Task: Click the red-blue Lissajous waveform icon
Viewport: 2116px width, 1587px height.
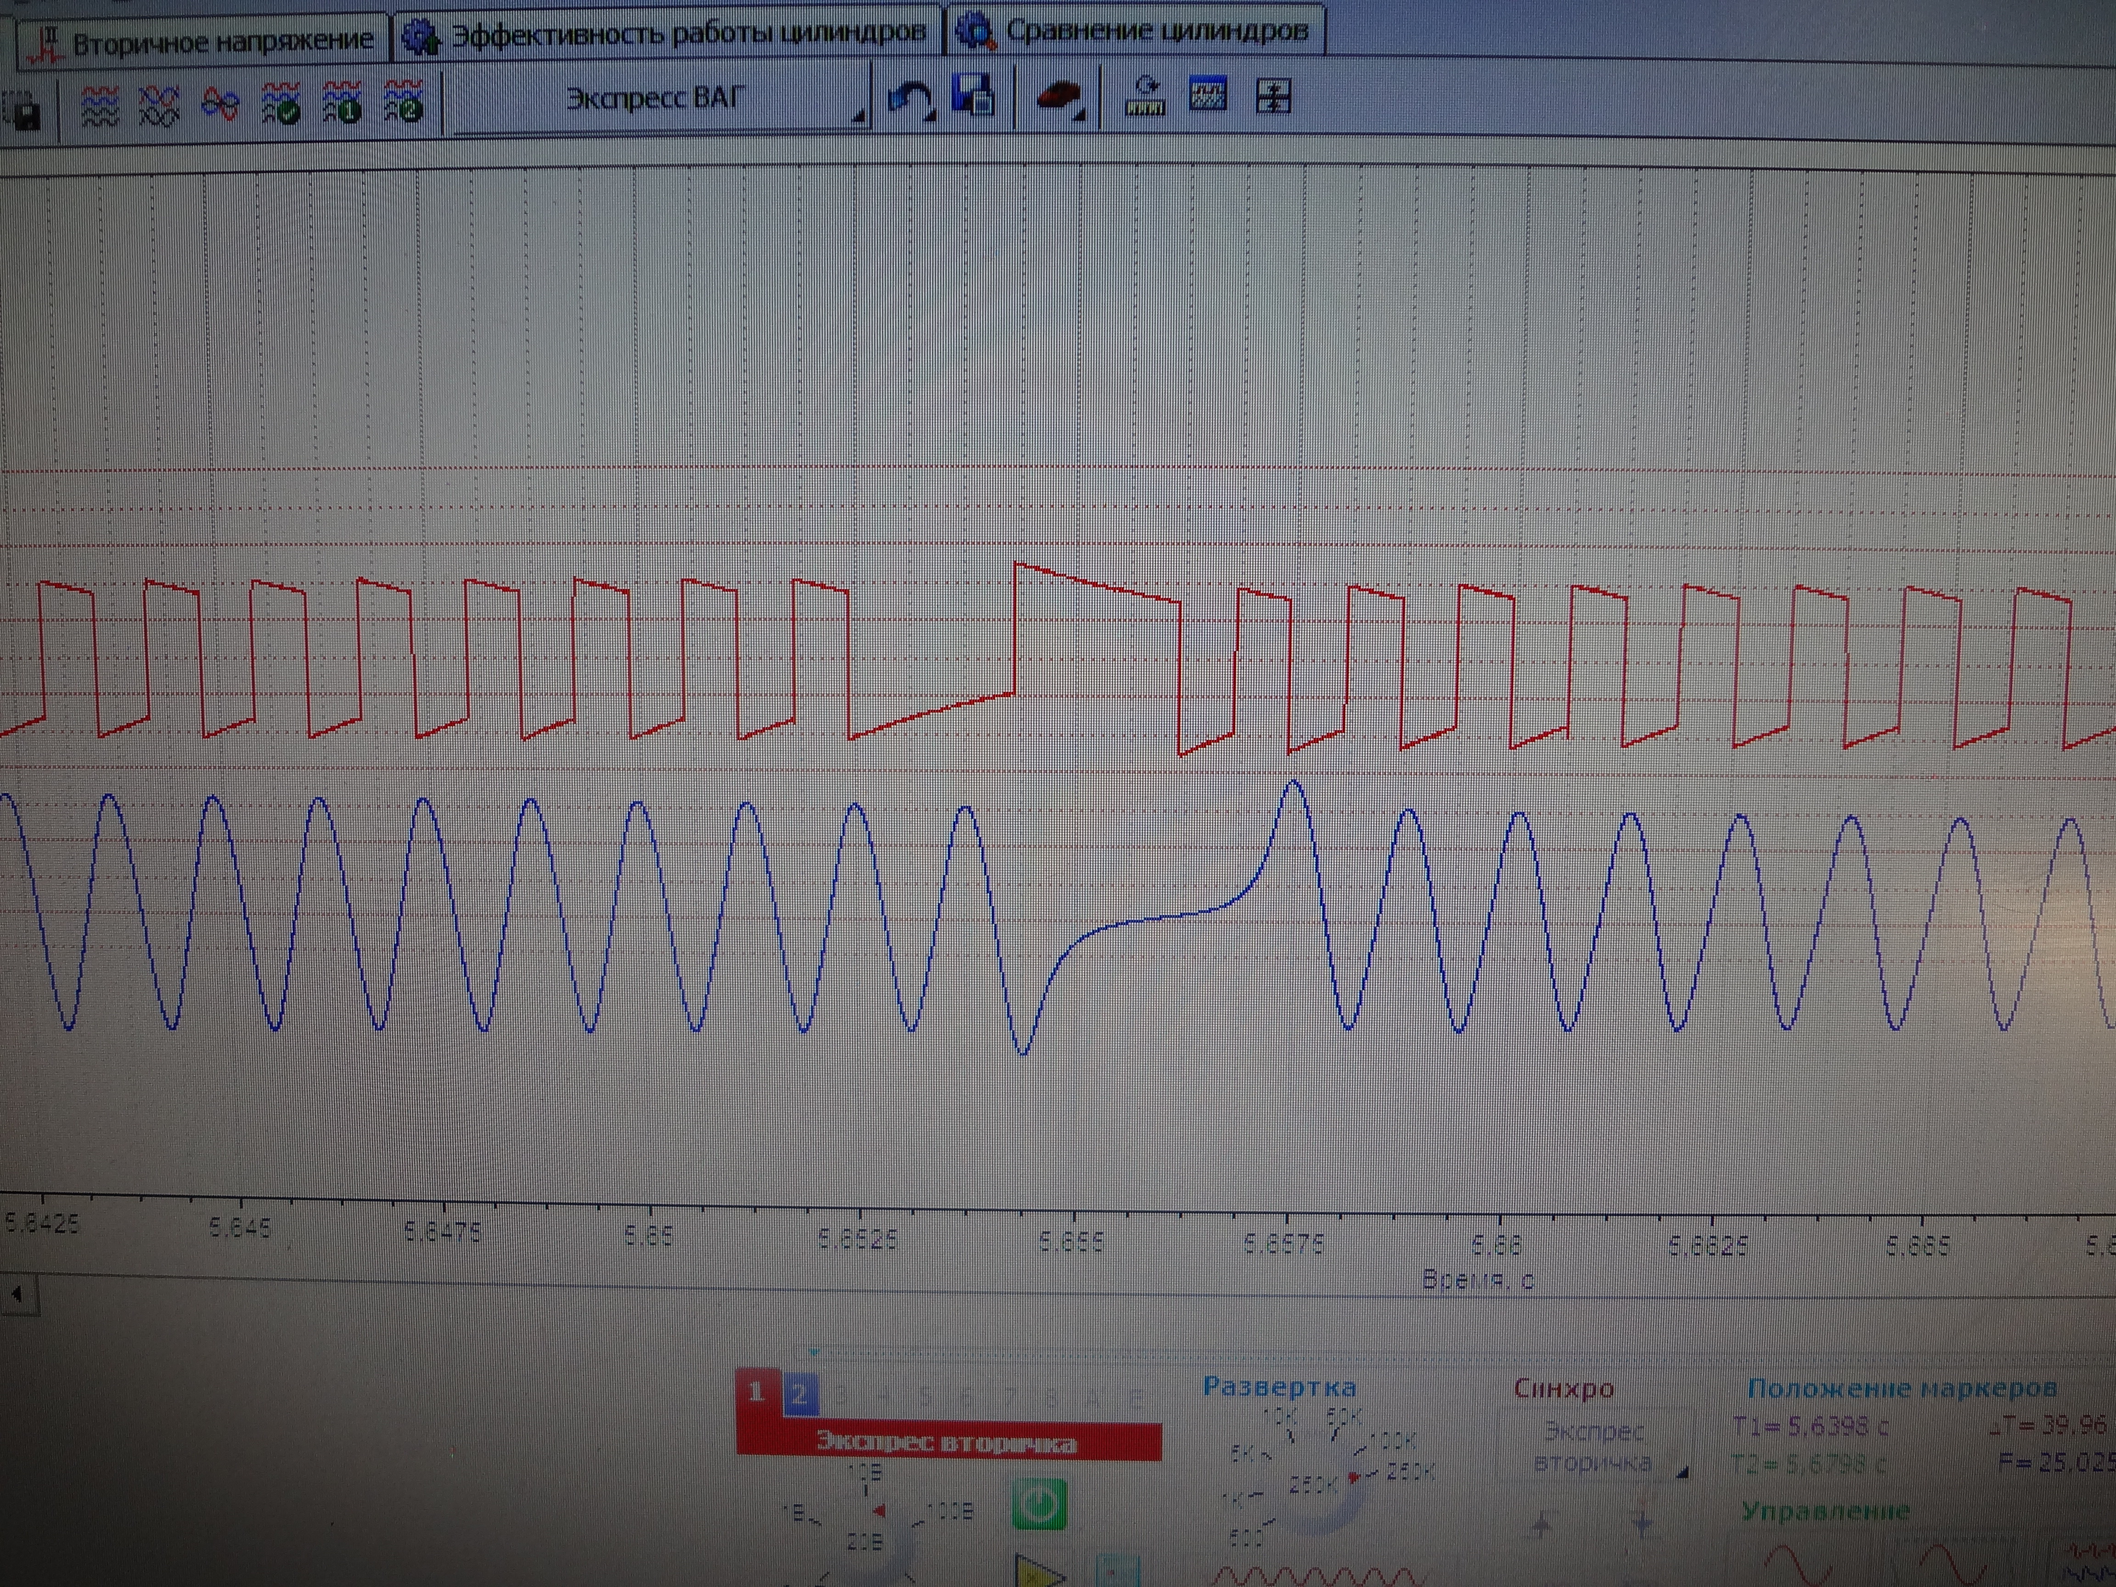Action: click(220, 104)
